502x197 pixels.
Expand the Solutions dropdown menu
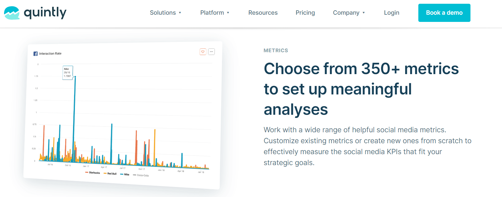tap(165, 13)
